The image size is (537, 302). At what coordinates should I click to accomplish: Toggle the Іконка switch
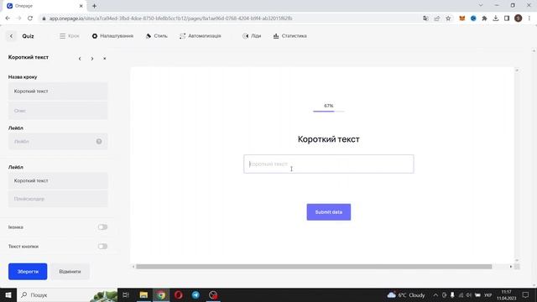click(x=102, y=227)
